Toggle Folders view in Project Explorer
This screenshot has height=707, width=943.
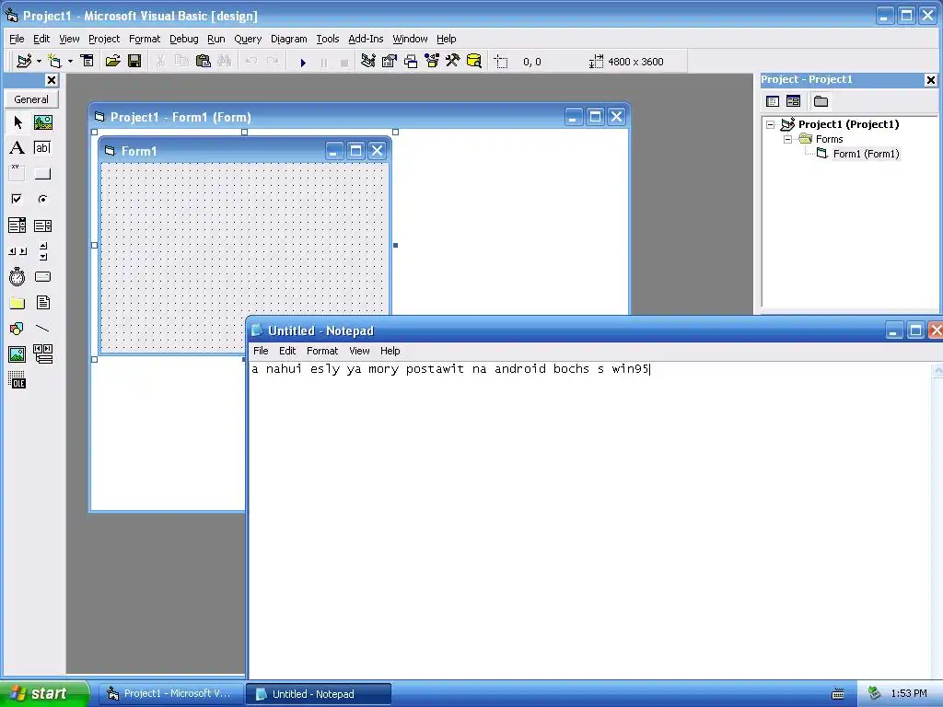coord(821,101)
